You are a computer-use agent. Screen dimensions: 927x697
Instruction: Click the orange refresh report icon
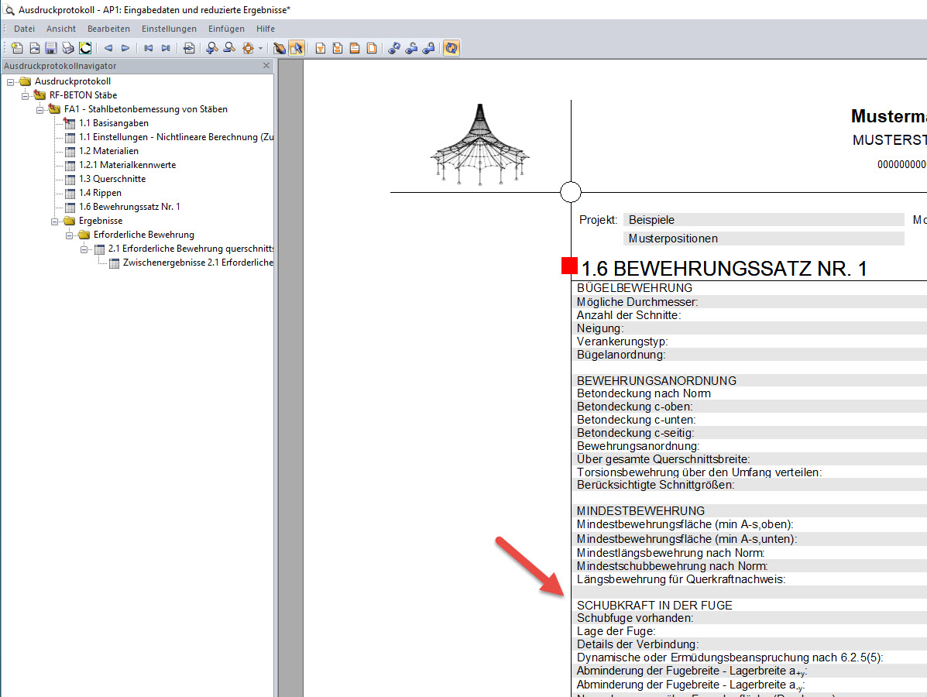pos(451,47)
